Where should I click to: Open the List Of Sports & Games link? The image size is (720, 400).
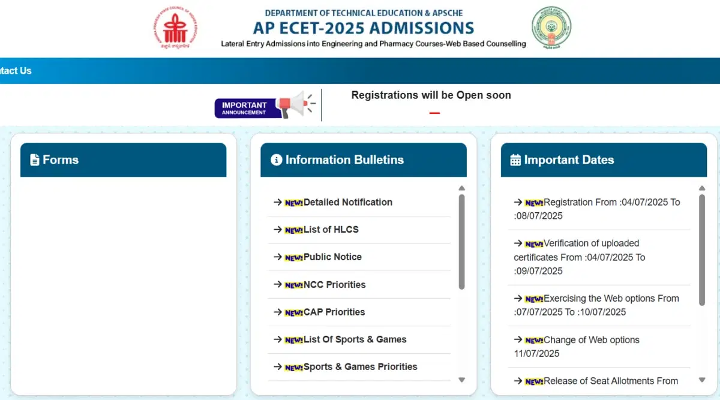(355, 339)
